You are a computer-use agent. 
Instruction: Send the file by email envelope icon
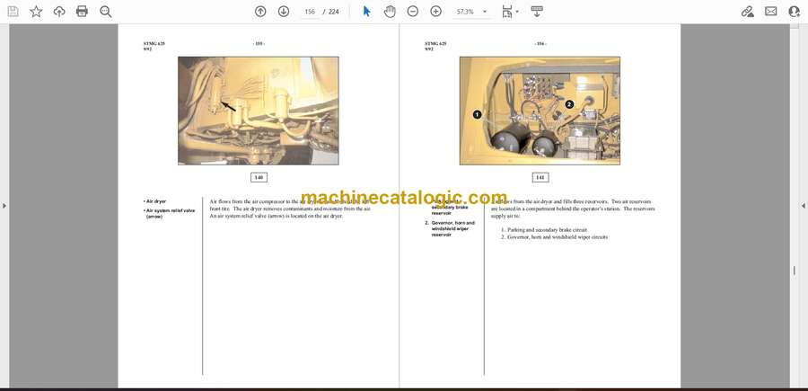coord(771,12)
